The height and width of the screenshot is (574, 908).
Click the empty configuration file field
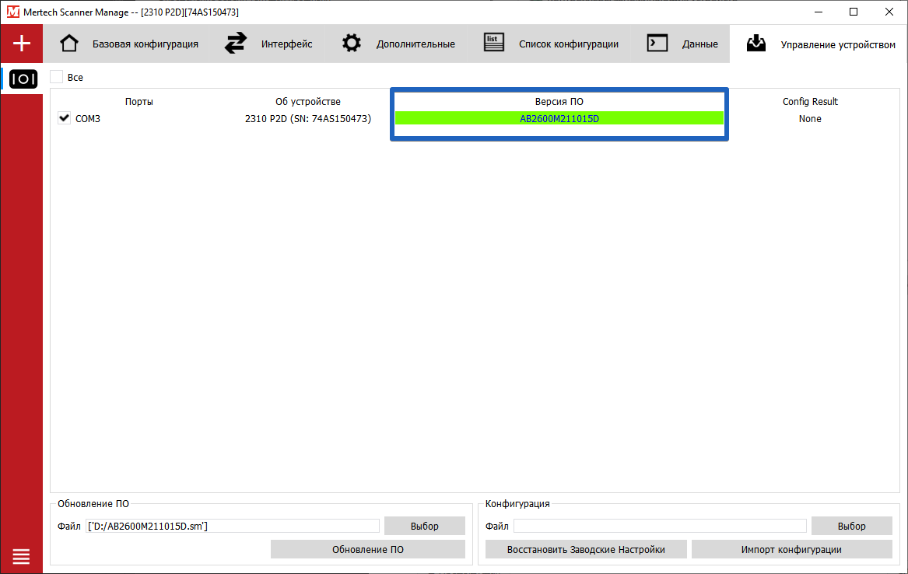(660, 526)
